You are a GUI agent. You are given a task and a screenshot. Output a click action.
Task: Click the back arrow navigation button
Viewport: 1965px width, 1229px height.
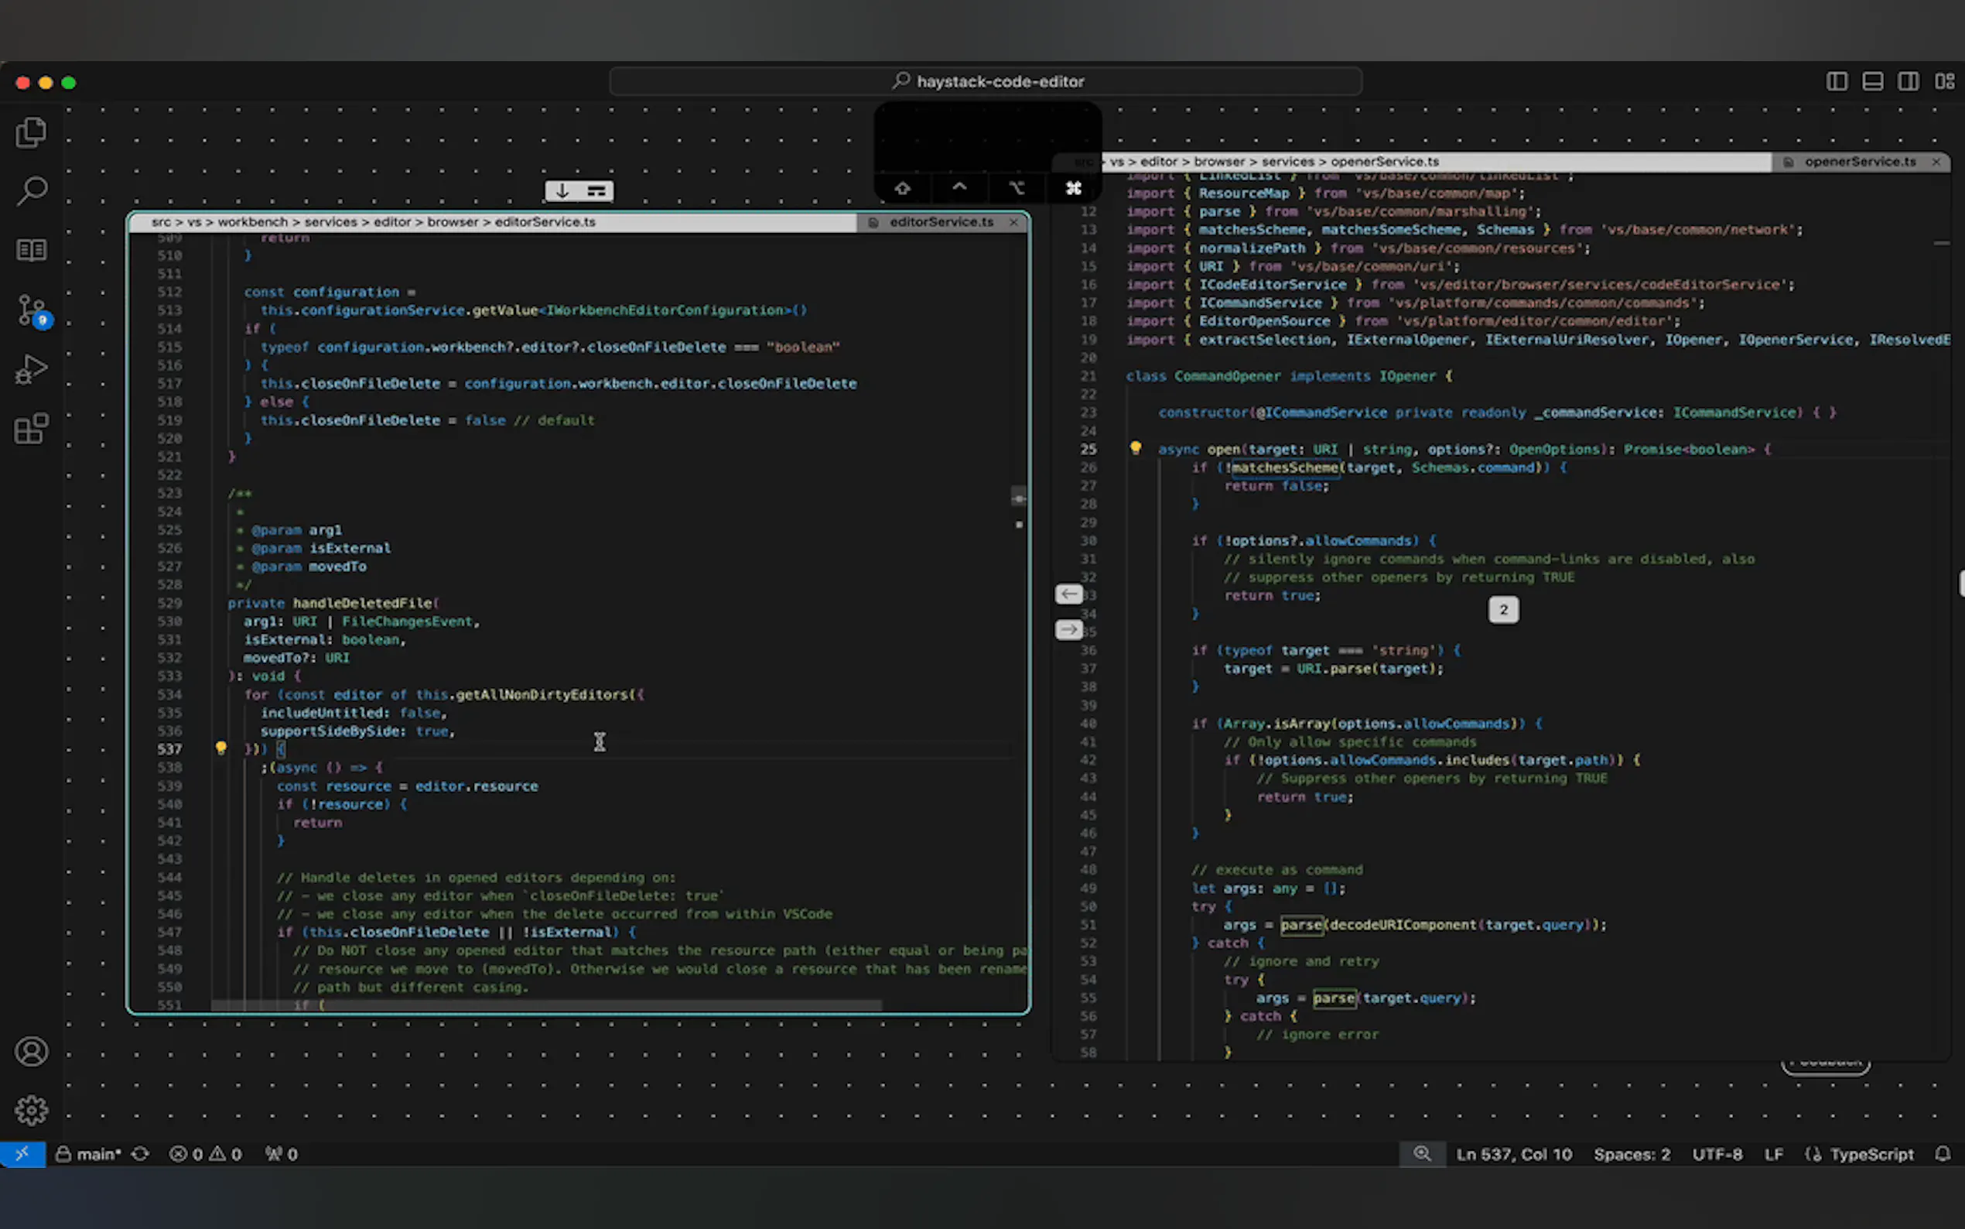(1068, 594)
